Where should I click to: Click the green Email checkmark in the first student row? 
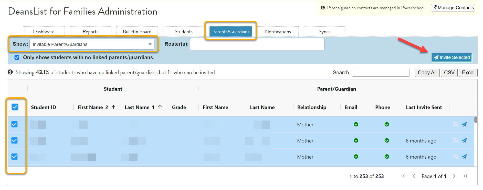point(356,124)
